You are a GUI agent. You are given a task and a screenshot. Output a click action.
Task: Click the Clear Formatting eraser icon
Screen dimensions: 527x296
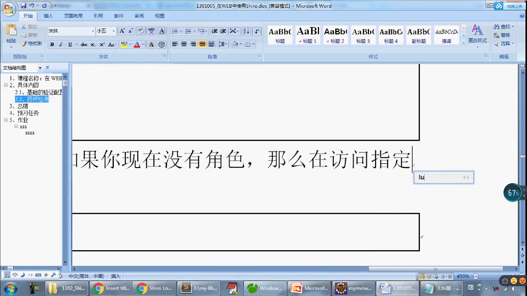point(141,31)
